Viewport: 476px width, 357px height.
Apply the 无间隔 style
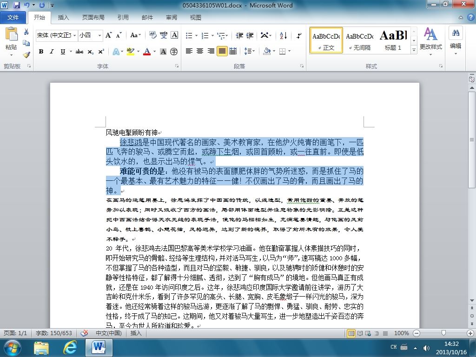[x=360, y=40]
